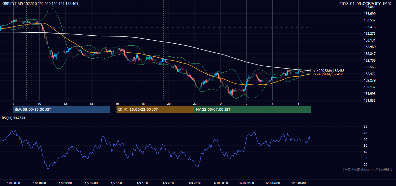The height and width of the screenshot is (186, 396).
Task: Click the 152.563 price axis label
Action: (369, 67)
